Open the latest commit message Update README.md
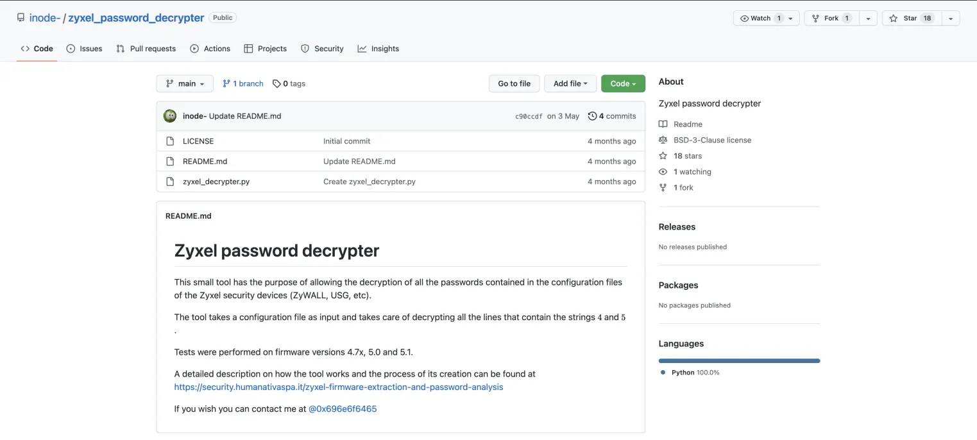 [245, 116]
